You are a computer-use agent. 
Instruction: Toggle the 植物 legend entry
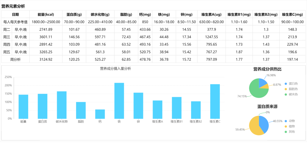click(290, 126)
